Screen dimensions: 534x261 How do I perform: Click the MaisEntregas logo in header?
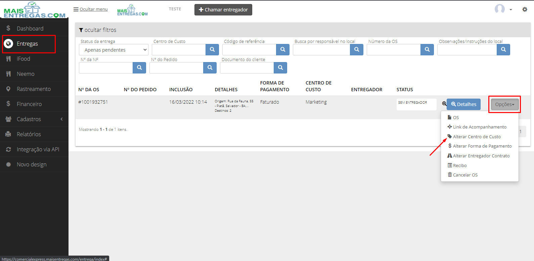(132, 10)
